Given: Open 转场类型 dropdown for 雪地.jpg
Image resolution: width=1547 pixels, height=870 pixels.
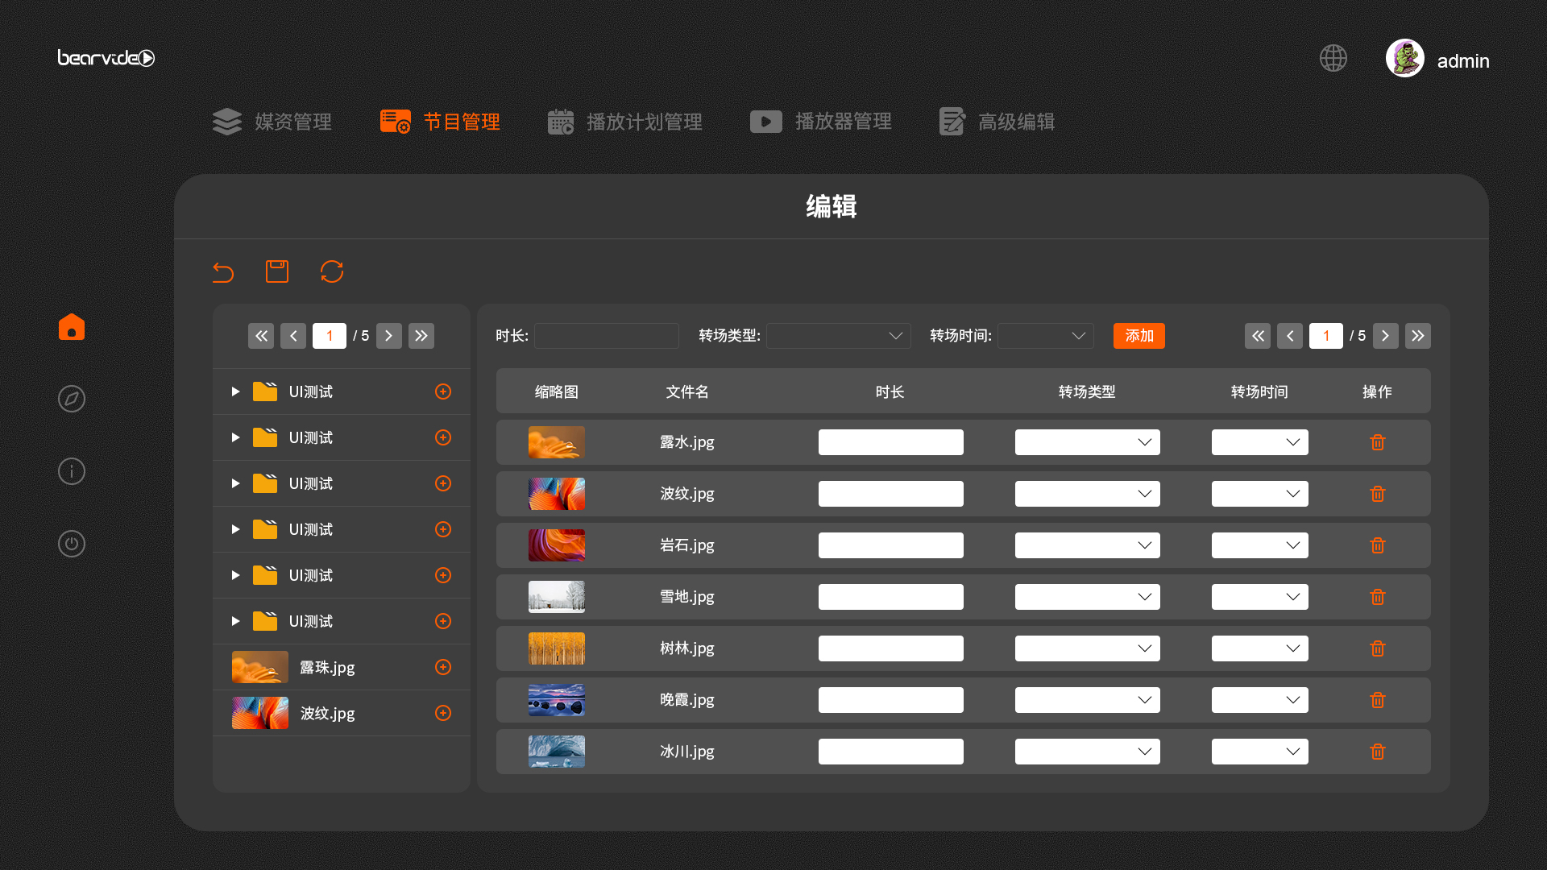Looking at the screenshot, I should (1088, 597).
